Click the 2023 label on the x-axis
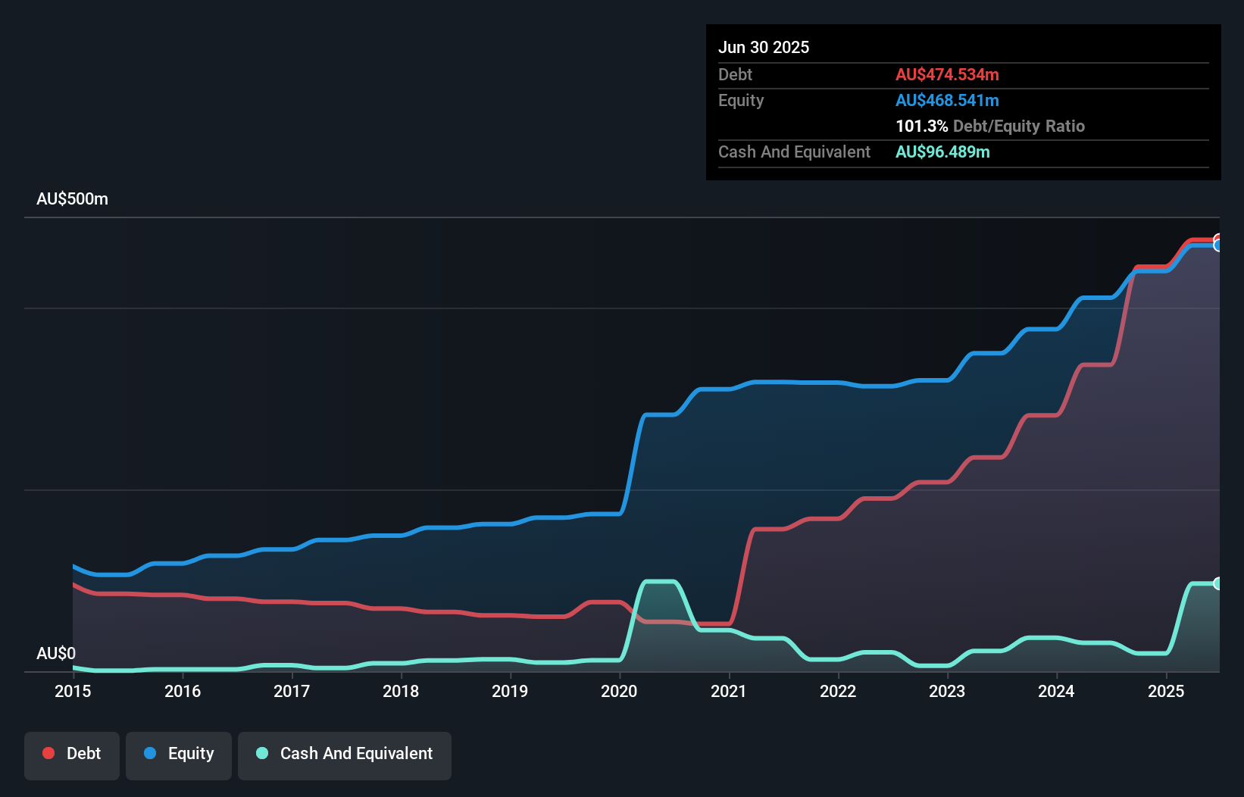Viewport: 1244px width, 797px height. point(947,691)
